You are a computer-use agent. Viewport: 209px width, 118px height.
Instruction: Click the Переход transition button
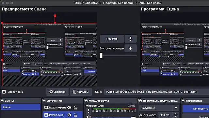[x=112, y=39]
